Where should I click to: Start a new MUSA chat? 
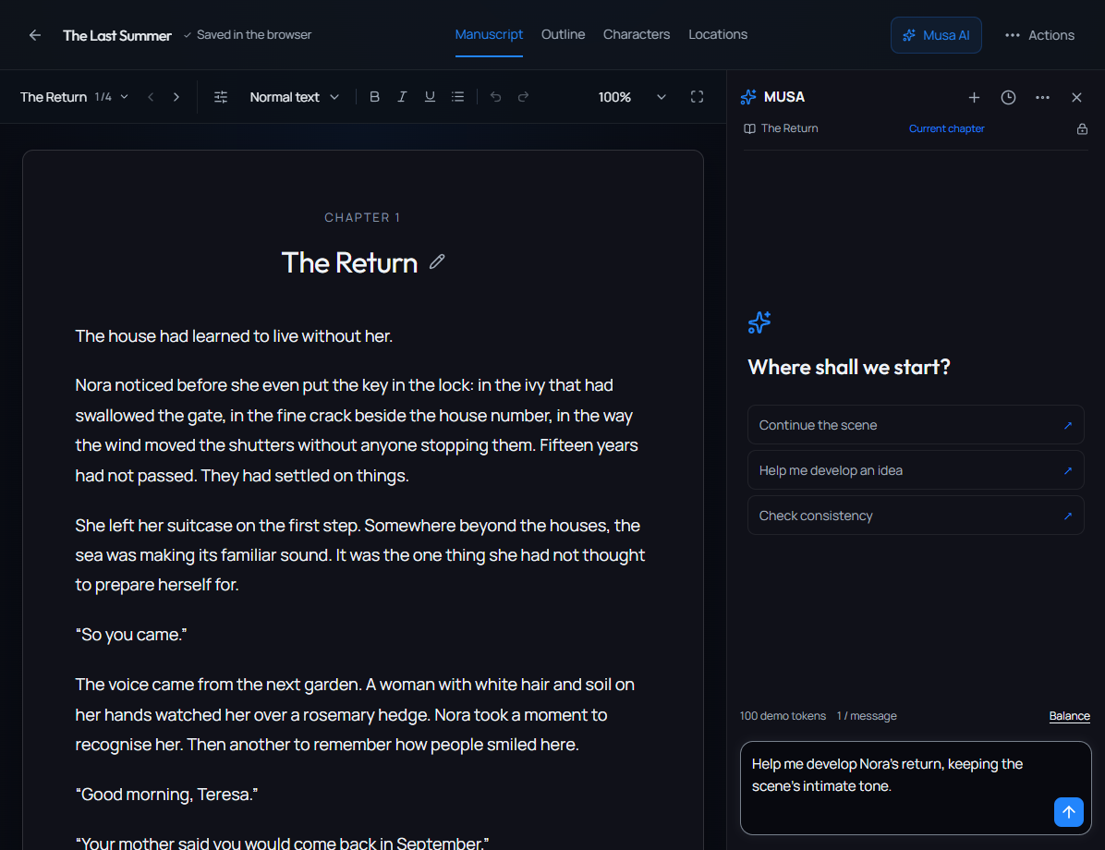pos(974,97)
